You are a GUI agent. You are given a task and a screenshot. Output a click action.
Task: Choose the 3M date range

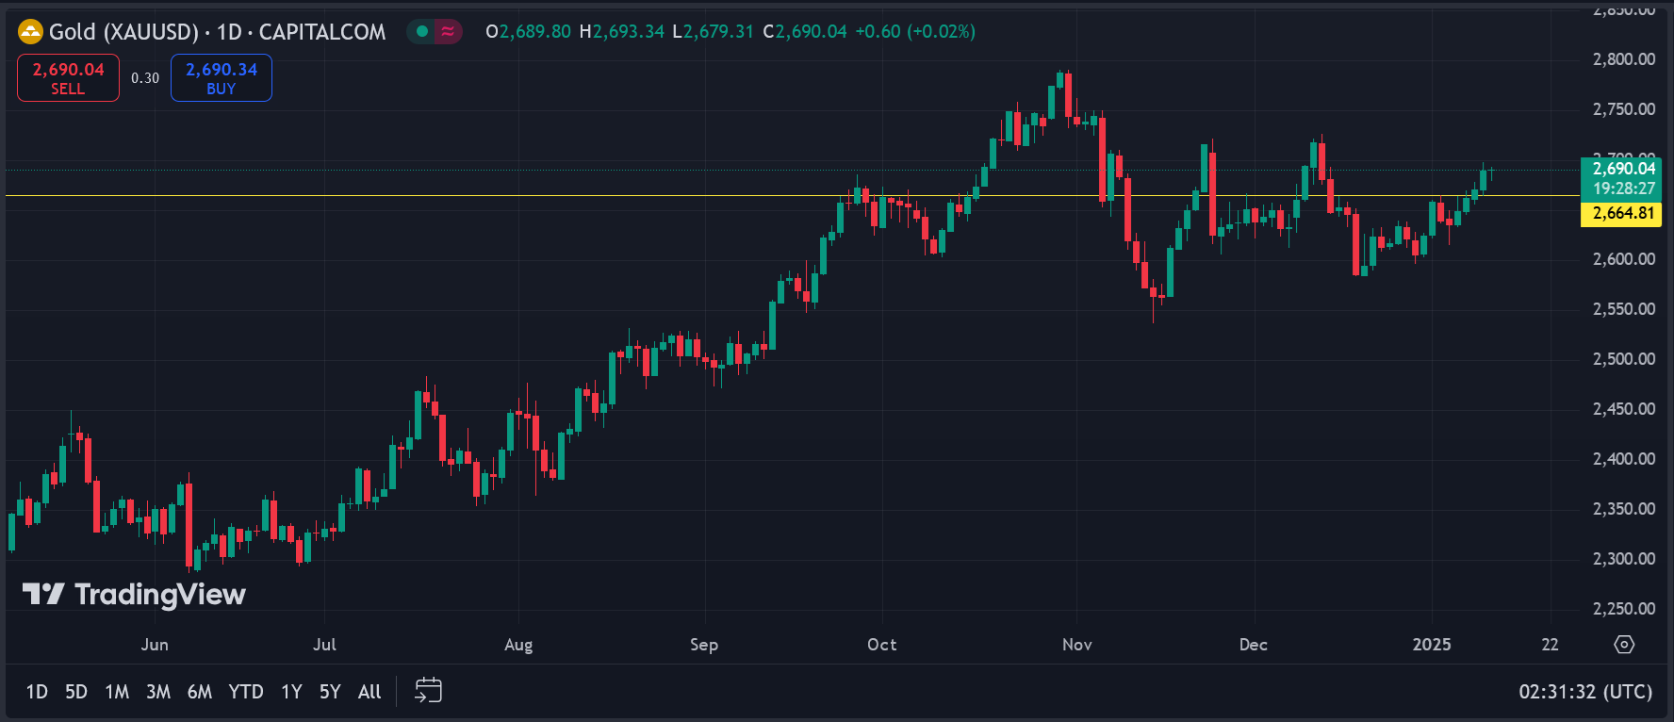coord(158,692)
